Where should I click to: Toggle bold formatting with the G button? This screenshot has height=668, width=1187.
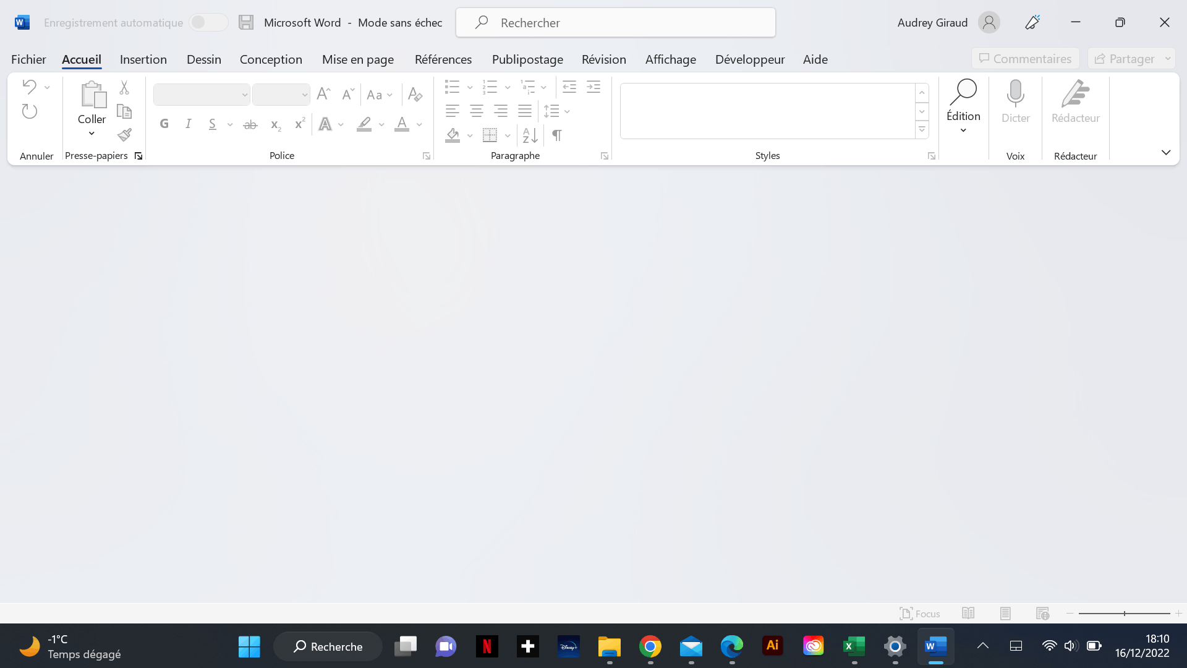(164, 124)
